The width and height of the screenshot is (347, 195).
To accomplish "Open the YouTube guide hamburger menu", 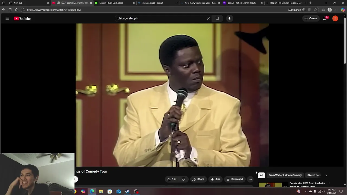I will 7,18.
